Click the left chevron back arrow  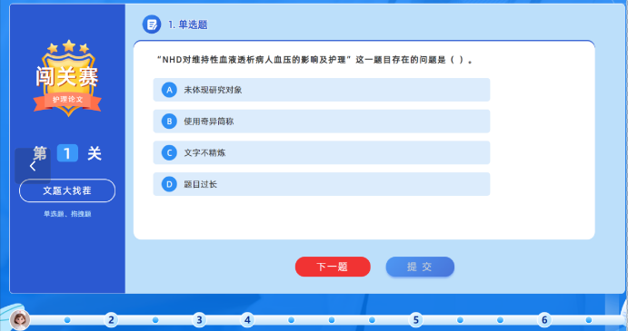tap(33, 166)
